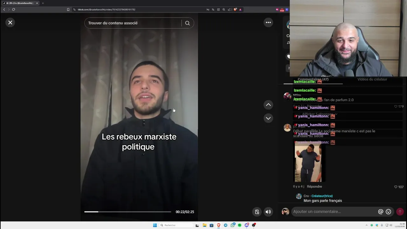Like the comment with 179 likes
This screenshot has height=229, width=407.
[x=396, y=107]
